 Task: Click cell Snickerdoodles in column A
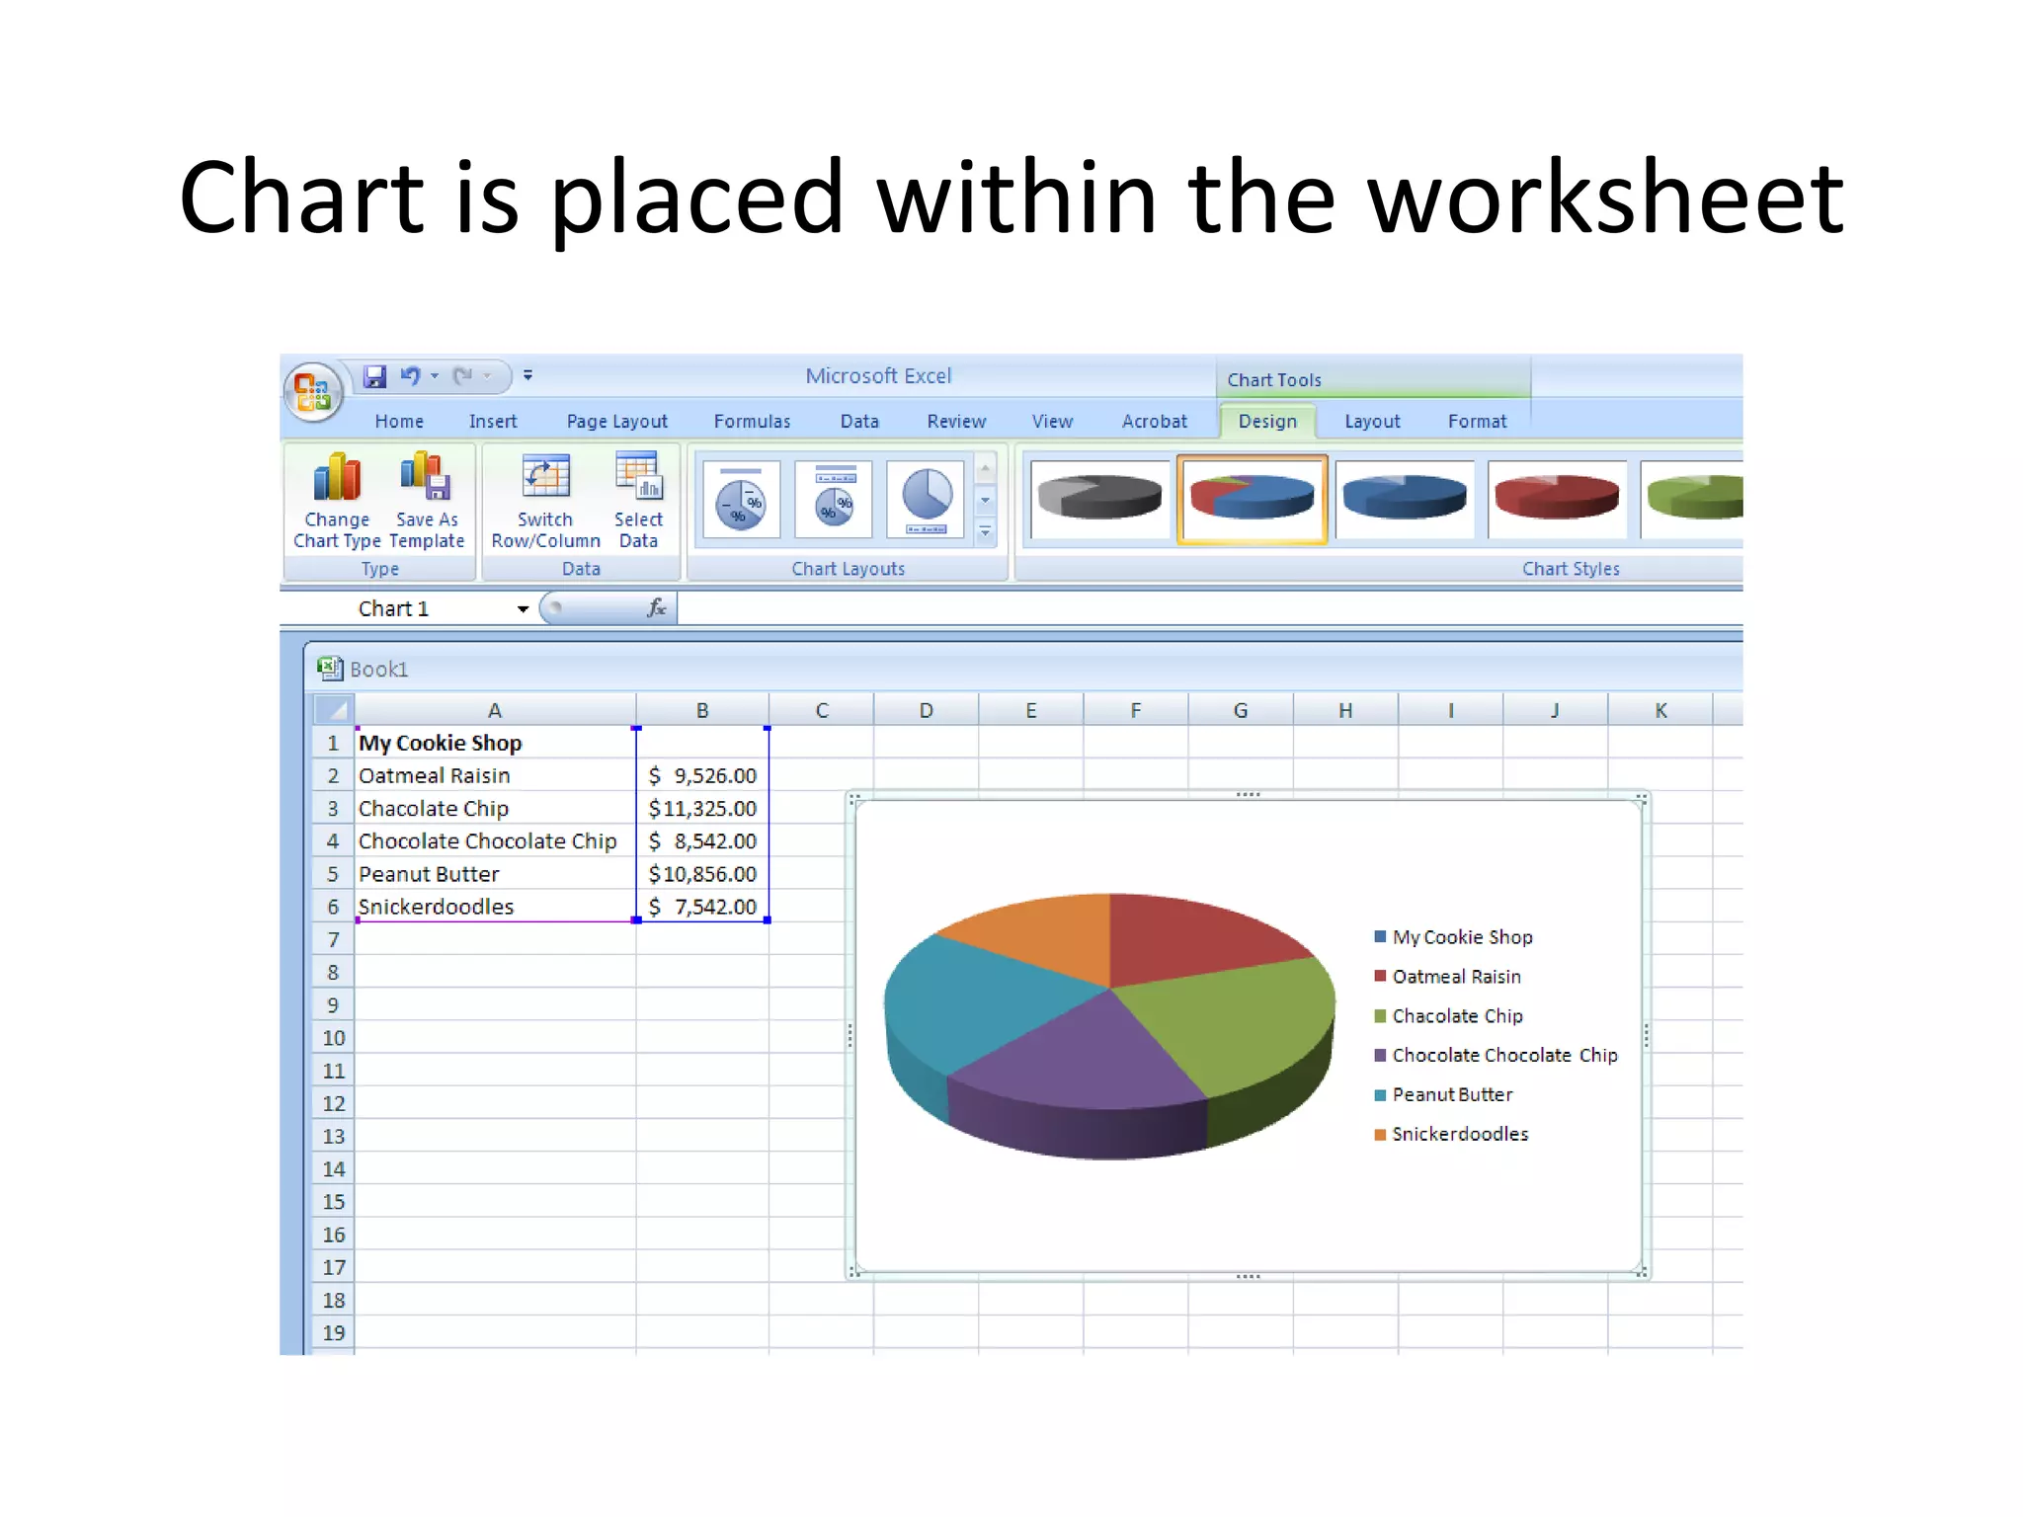pos(495,907)
